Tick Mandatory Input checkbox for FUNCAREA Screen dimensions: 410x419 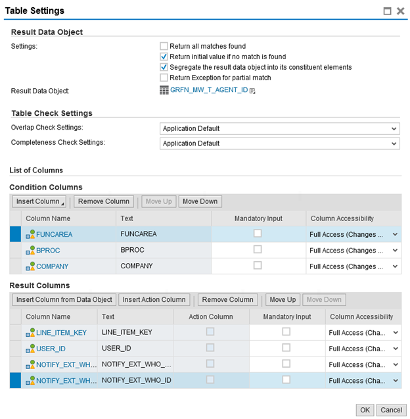(x=258, y=234)
